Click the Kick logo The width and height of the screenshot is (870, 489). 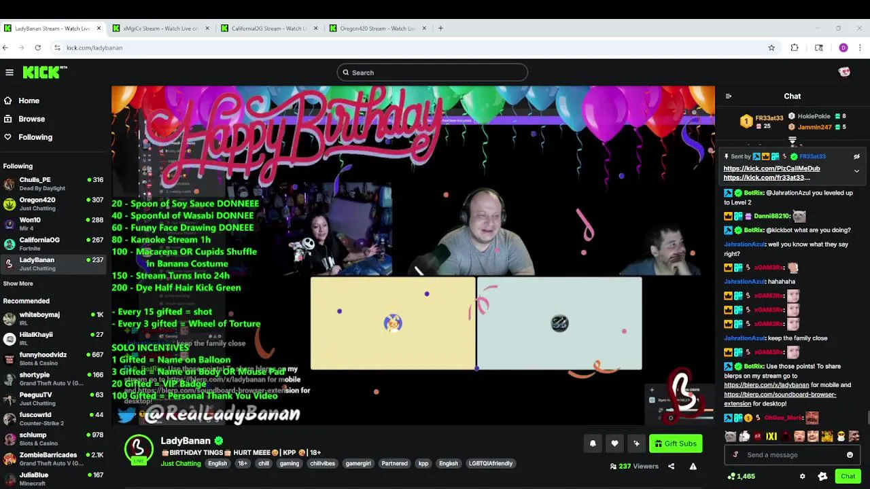click(x=45, y=73)
